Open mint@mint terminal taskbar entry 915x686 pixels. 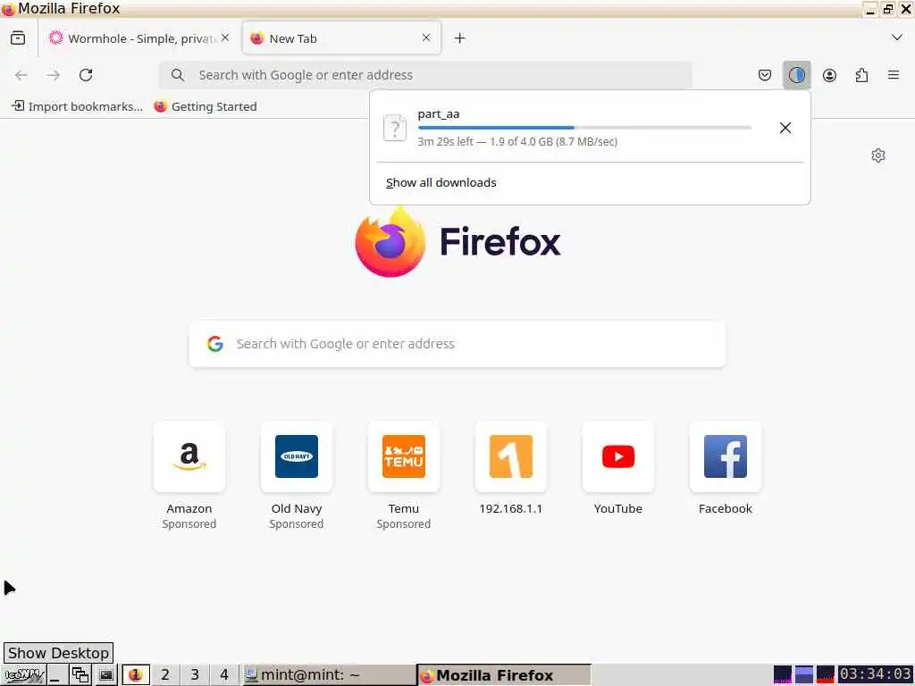point(328,675)
